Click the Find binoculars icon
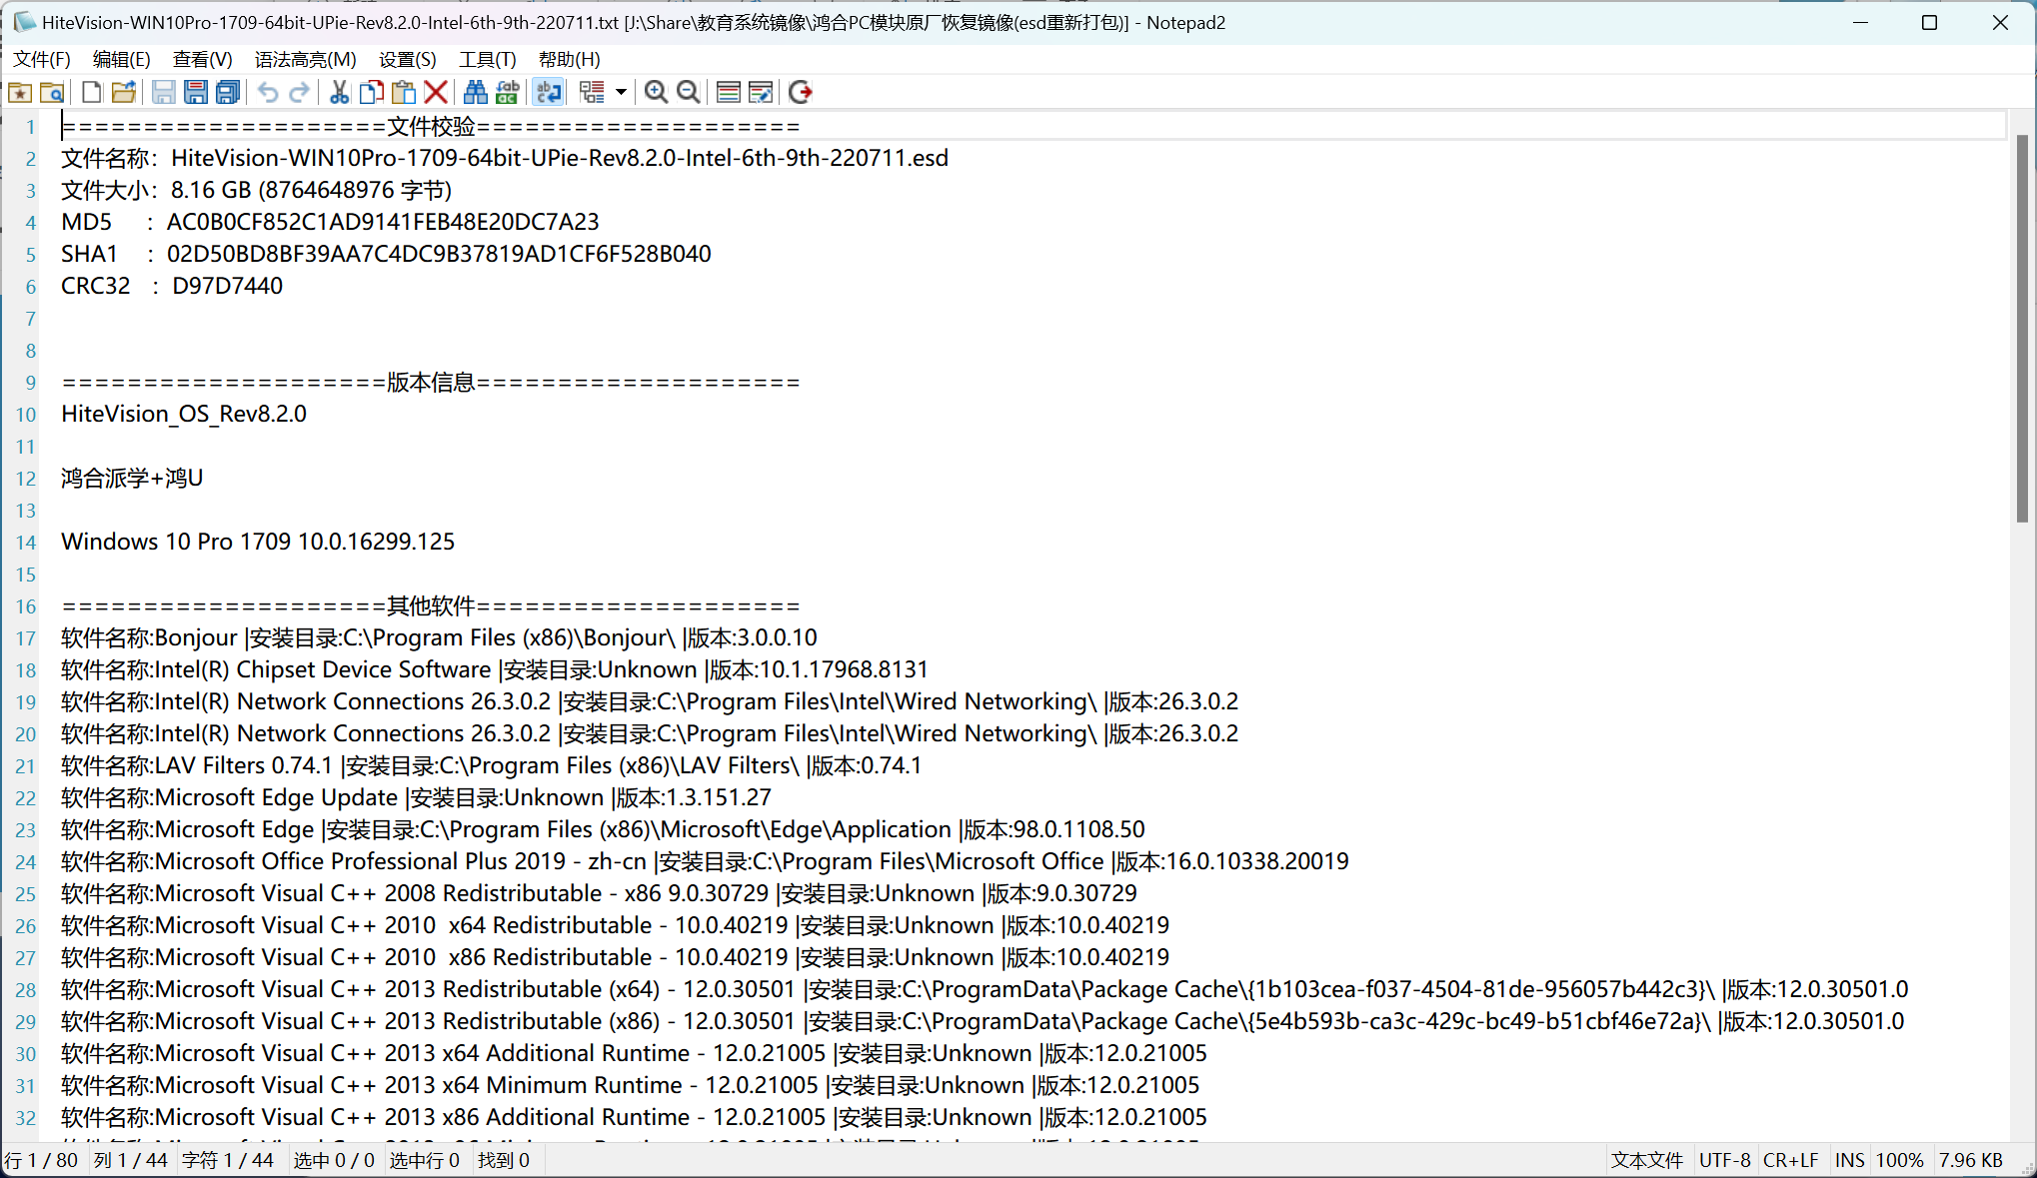This screenshot has height=1178, width=2037. click(476, 93)
